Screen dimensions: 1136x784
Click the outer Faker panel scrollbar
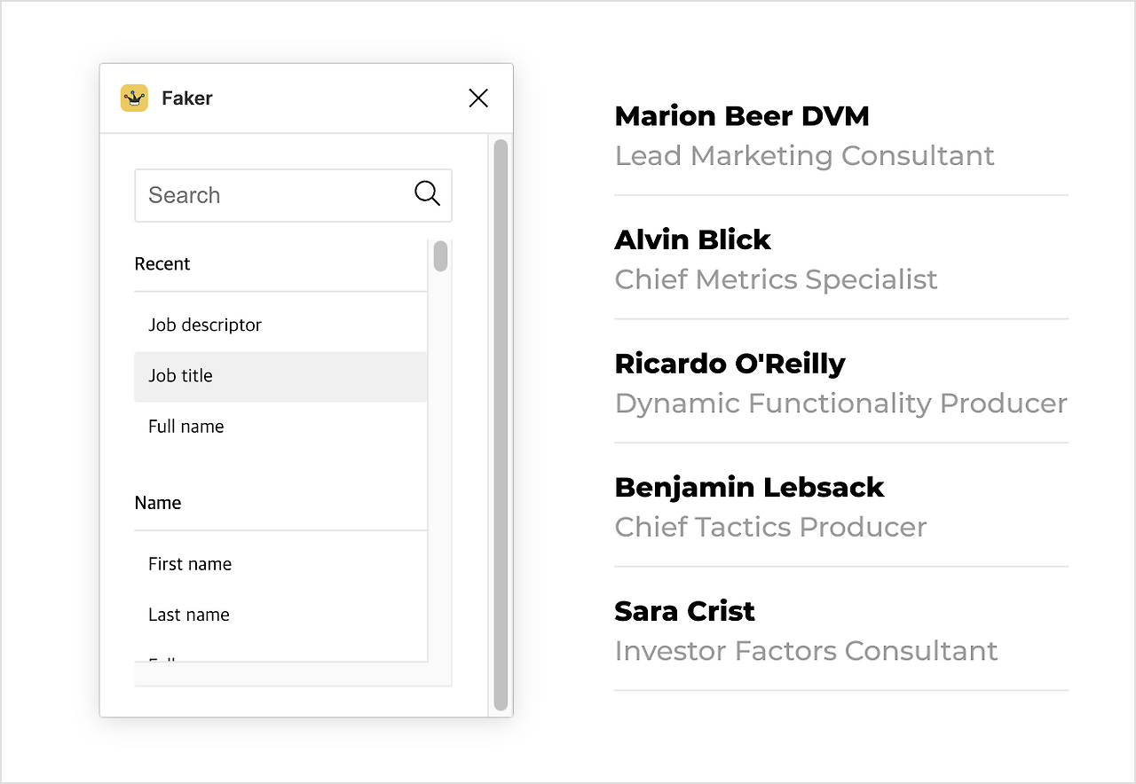point(501,424)
